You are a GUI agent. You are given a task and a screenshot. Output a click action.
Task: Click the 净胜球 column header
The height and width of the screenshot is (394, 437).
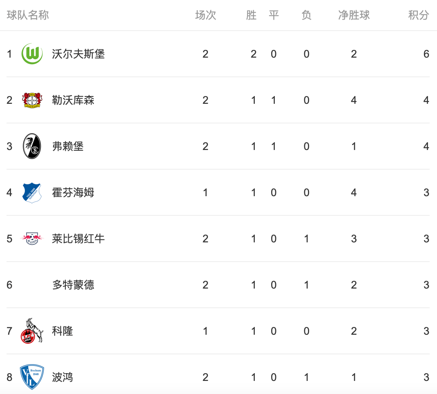point(354,15)
